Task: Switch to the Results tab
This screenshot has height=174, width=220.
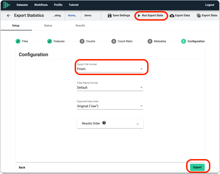Action: point(80,26)
